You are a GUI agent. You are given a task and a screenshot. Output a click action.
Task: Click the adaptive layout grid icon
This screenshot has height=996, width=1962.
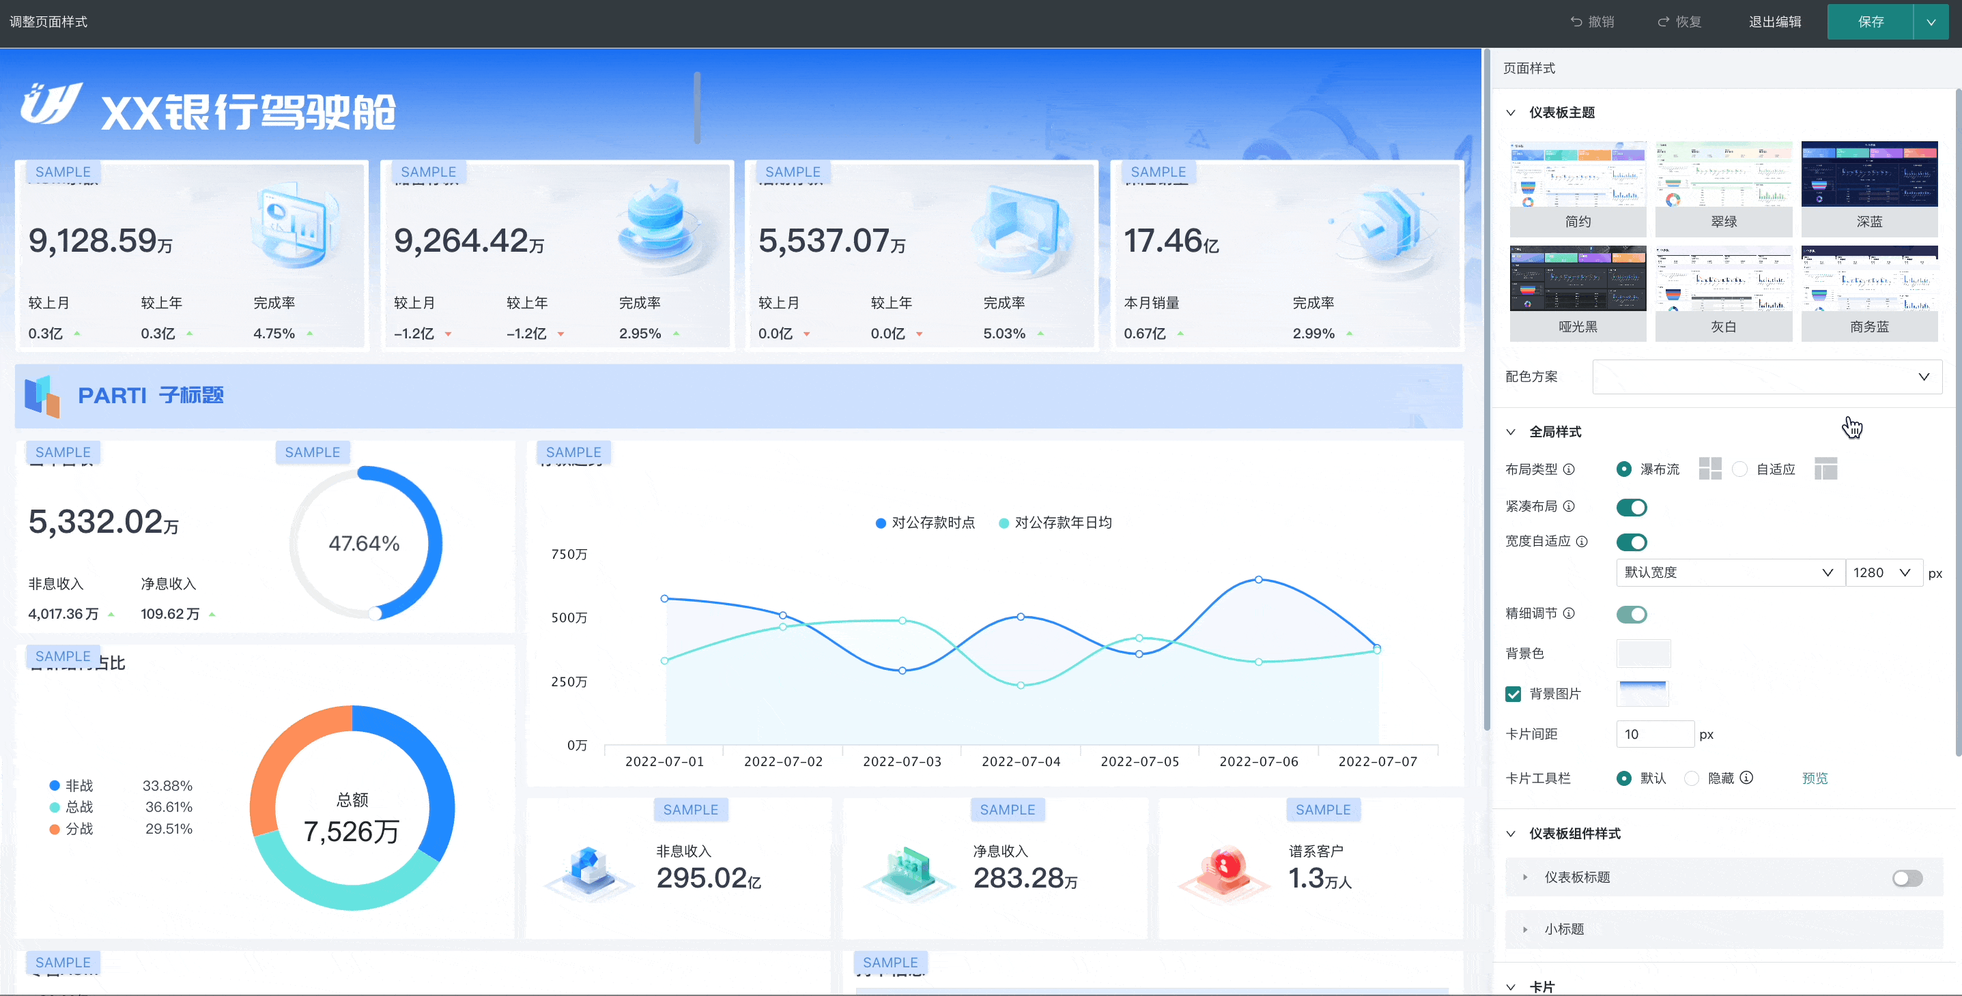pos(1825,469)
